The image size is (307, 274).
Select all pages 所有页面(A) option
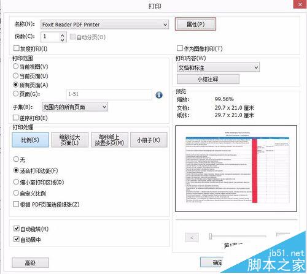tap(16, 85)
